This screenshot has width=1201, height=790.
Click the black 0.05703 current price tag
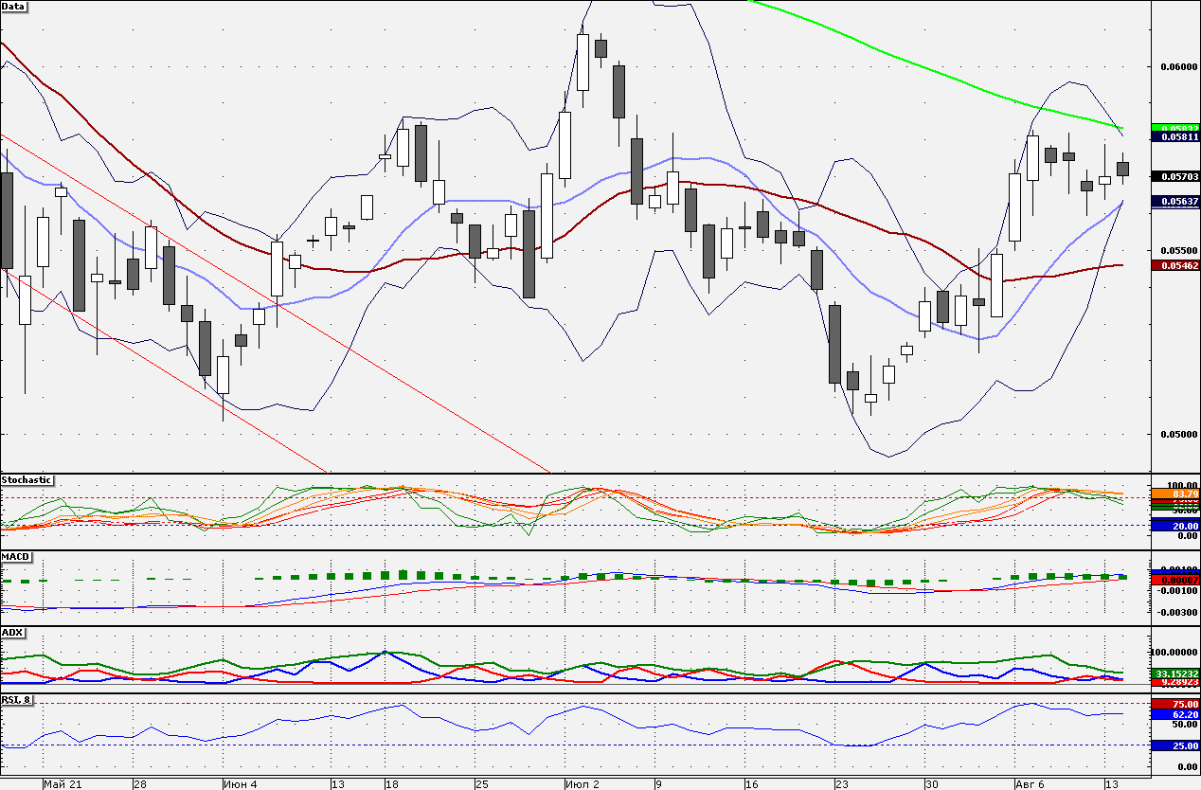pyautogui.click(x=1175, y=176)
